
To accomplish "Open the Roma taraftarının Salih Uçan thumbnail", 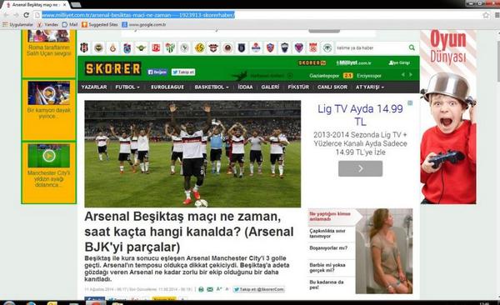I will [49, 36].
